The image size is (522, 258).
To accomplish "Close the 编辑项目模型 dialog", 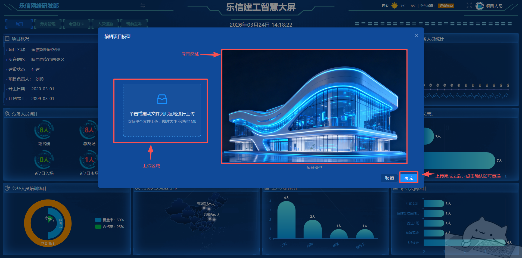I will (416, 36).
